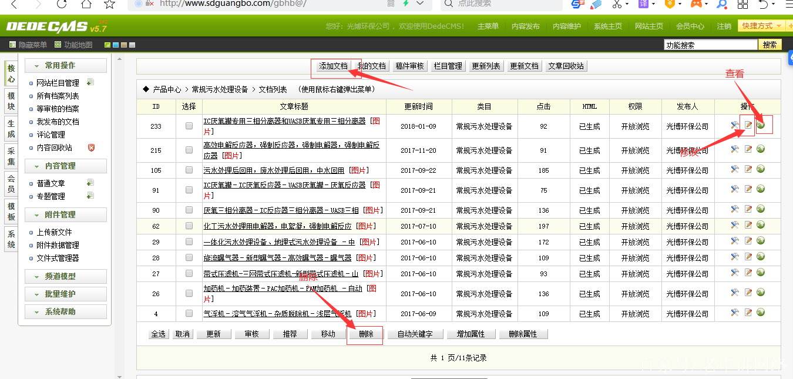
Task: Switch to the 模板 tab on the left
Action: tap(10, 211)
